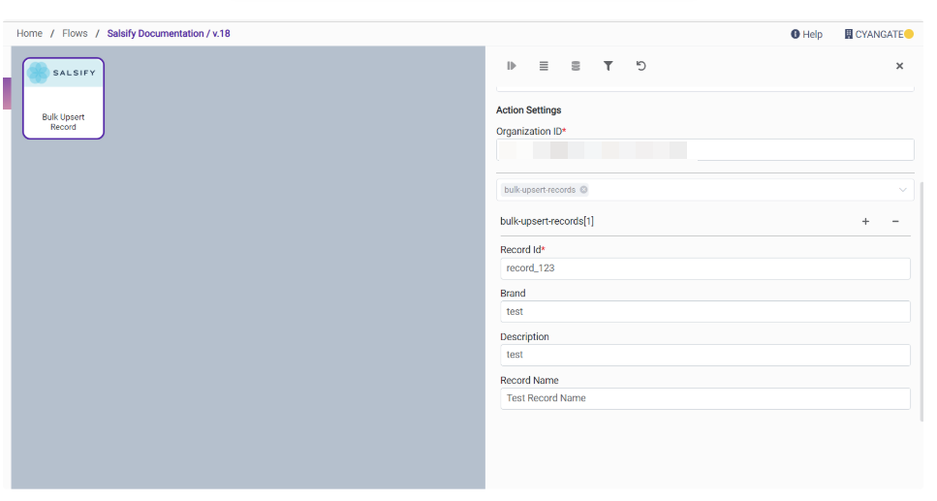
Task: Select the Salsify Bulk Upsert Record node
Action: coord(63,99)
